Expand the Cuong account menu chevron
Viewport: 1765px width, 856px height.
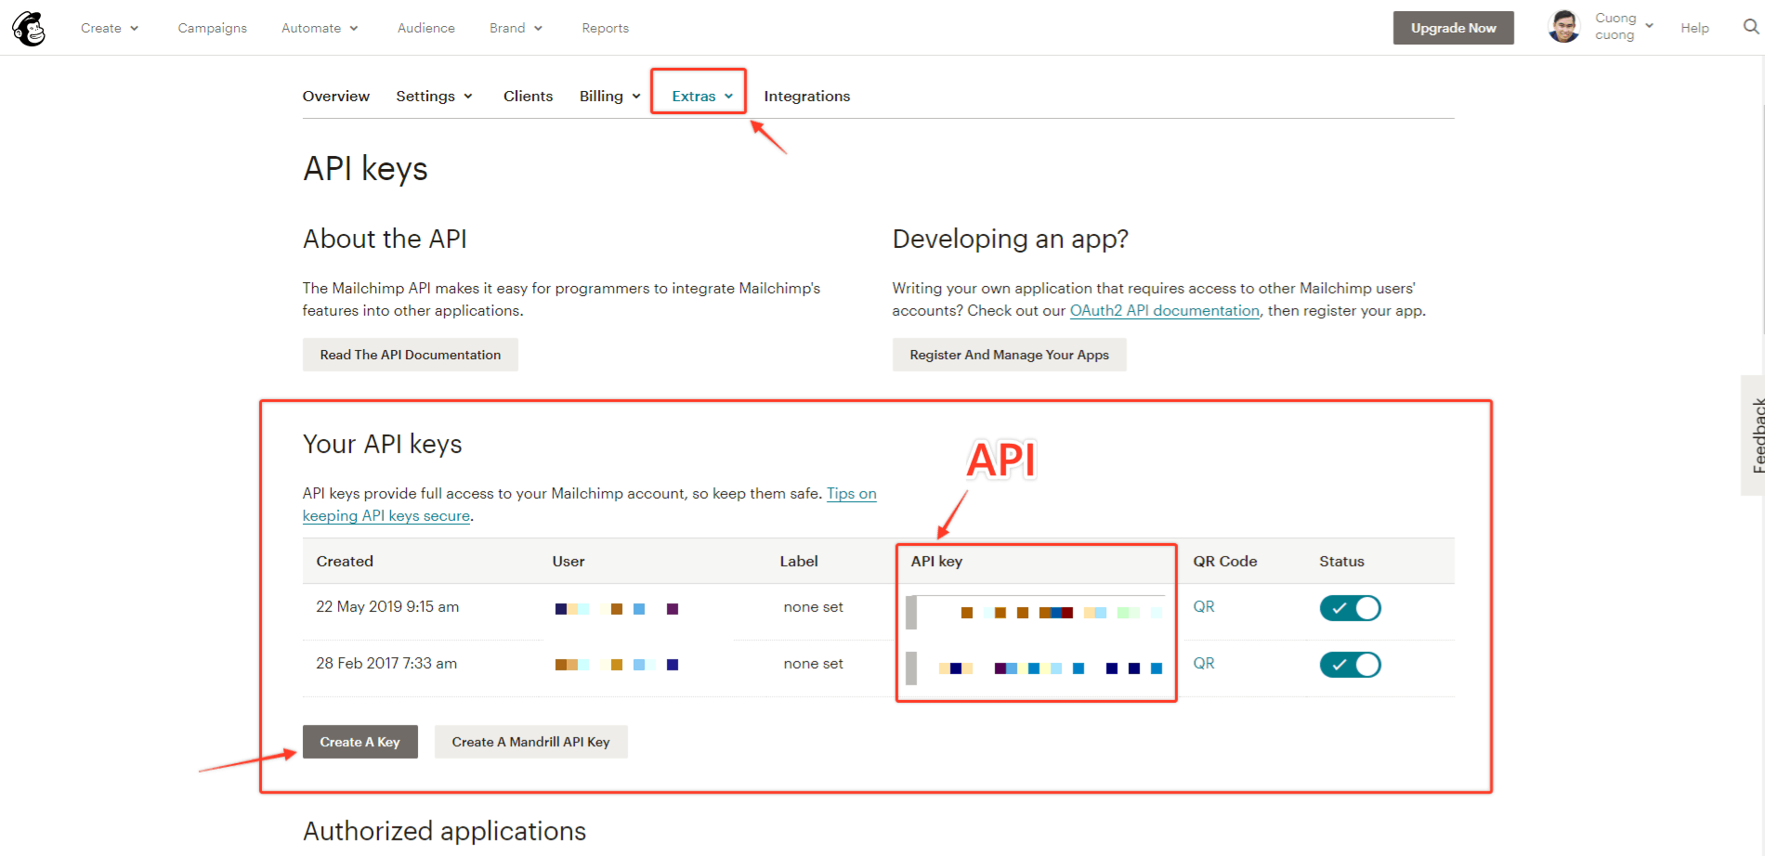[1649, 26]
